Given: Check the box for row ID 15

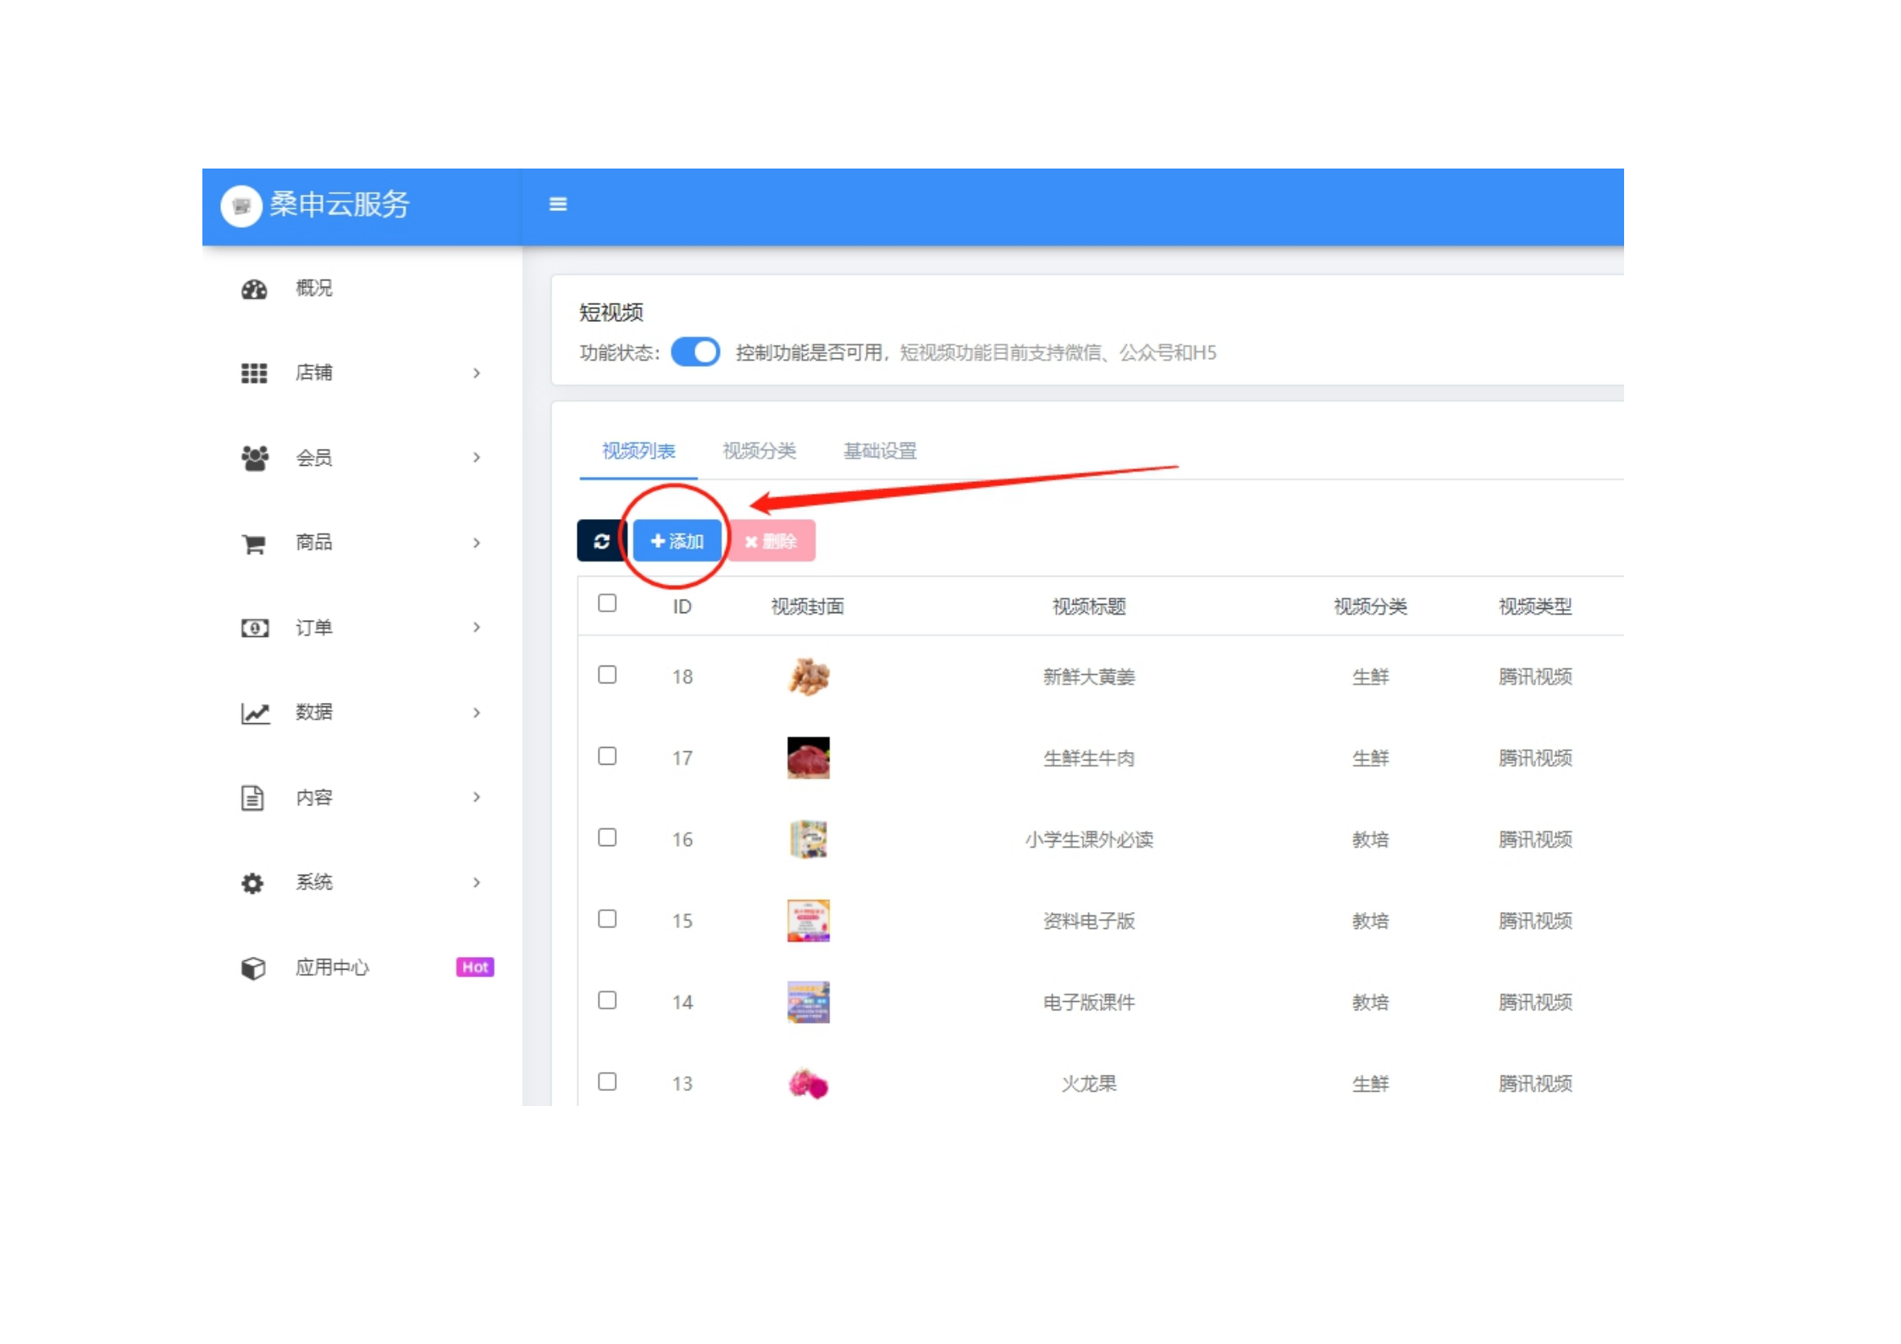Looking at the screenshot, I should [x=607, y=919].
